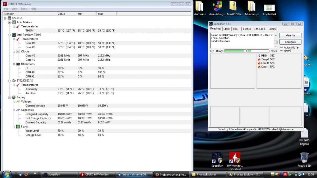The image size is (317, 178).
Task: Click the Battery icon in HWMonitor tree
Action: 14,97
